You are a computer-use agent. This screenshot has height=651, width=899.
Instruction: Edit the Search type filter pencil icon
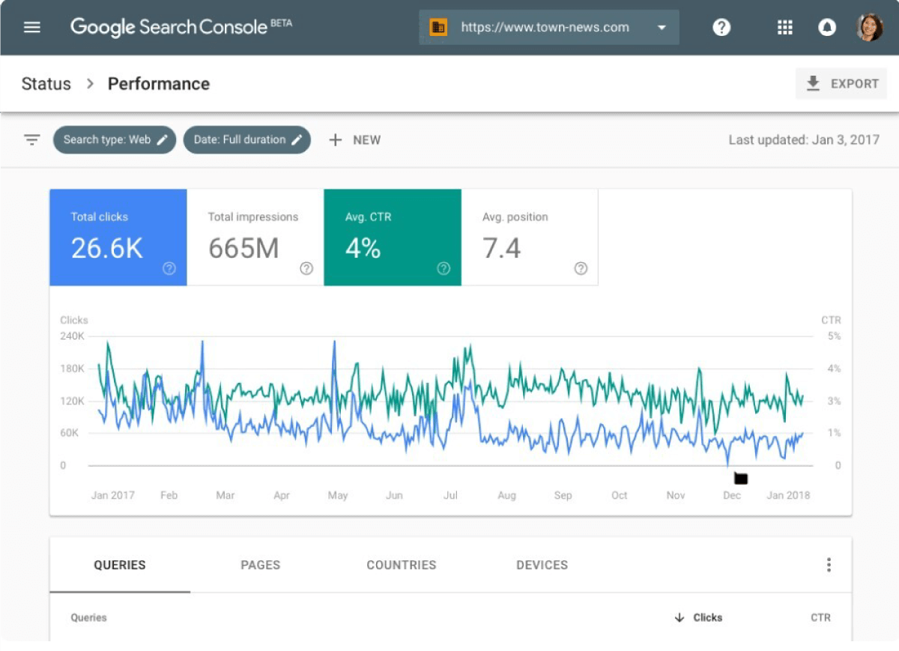(162, 139)
